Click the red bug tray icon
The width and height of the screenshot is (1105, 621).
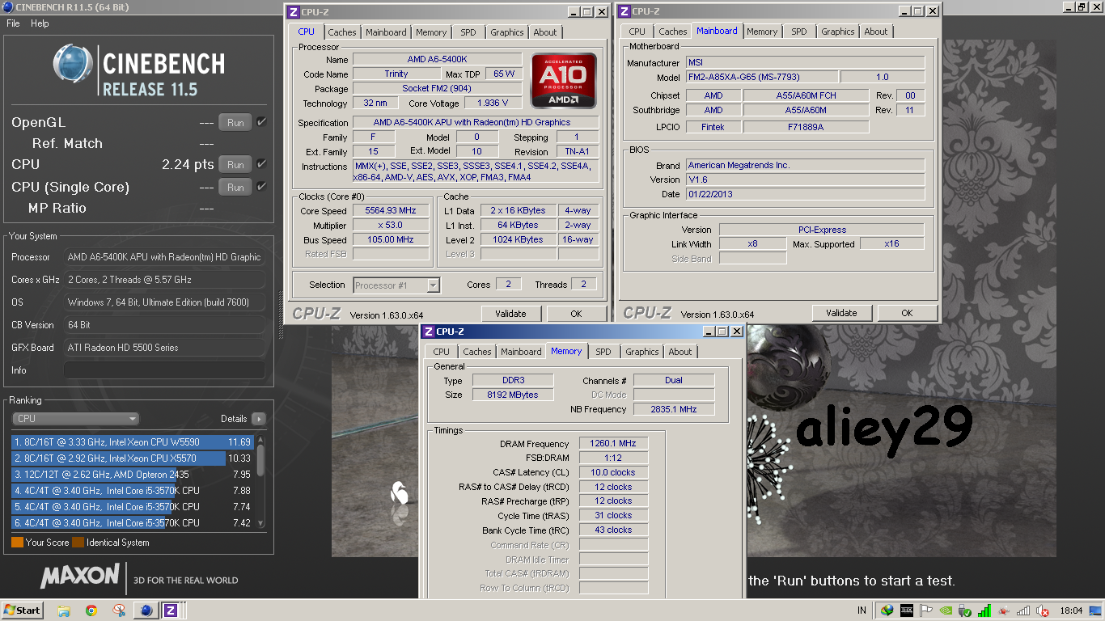[x=1005, y=610]
